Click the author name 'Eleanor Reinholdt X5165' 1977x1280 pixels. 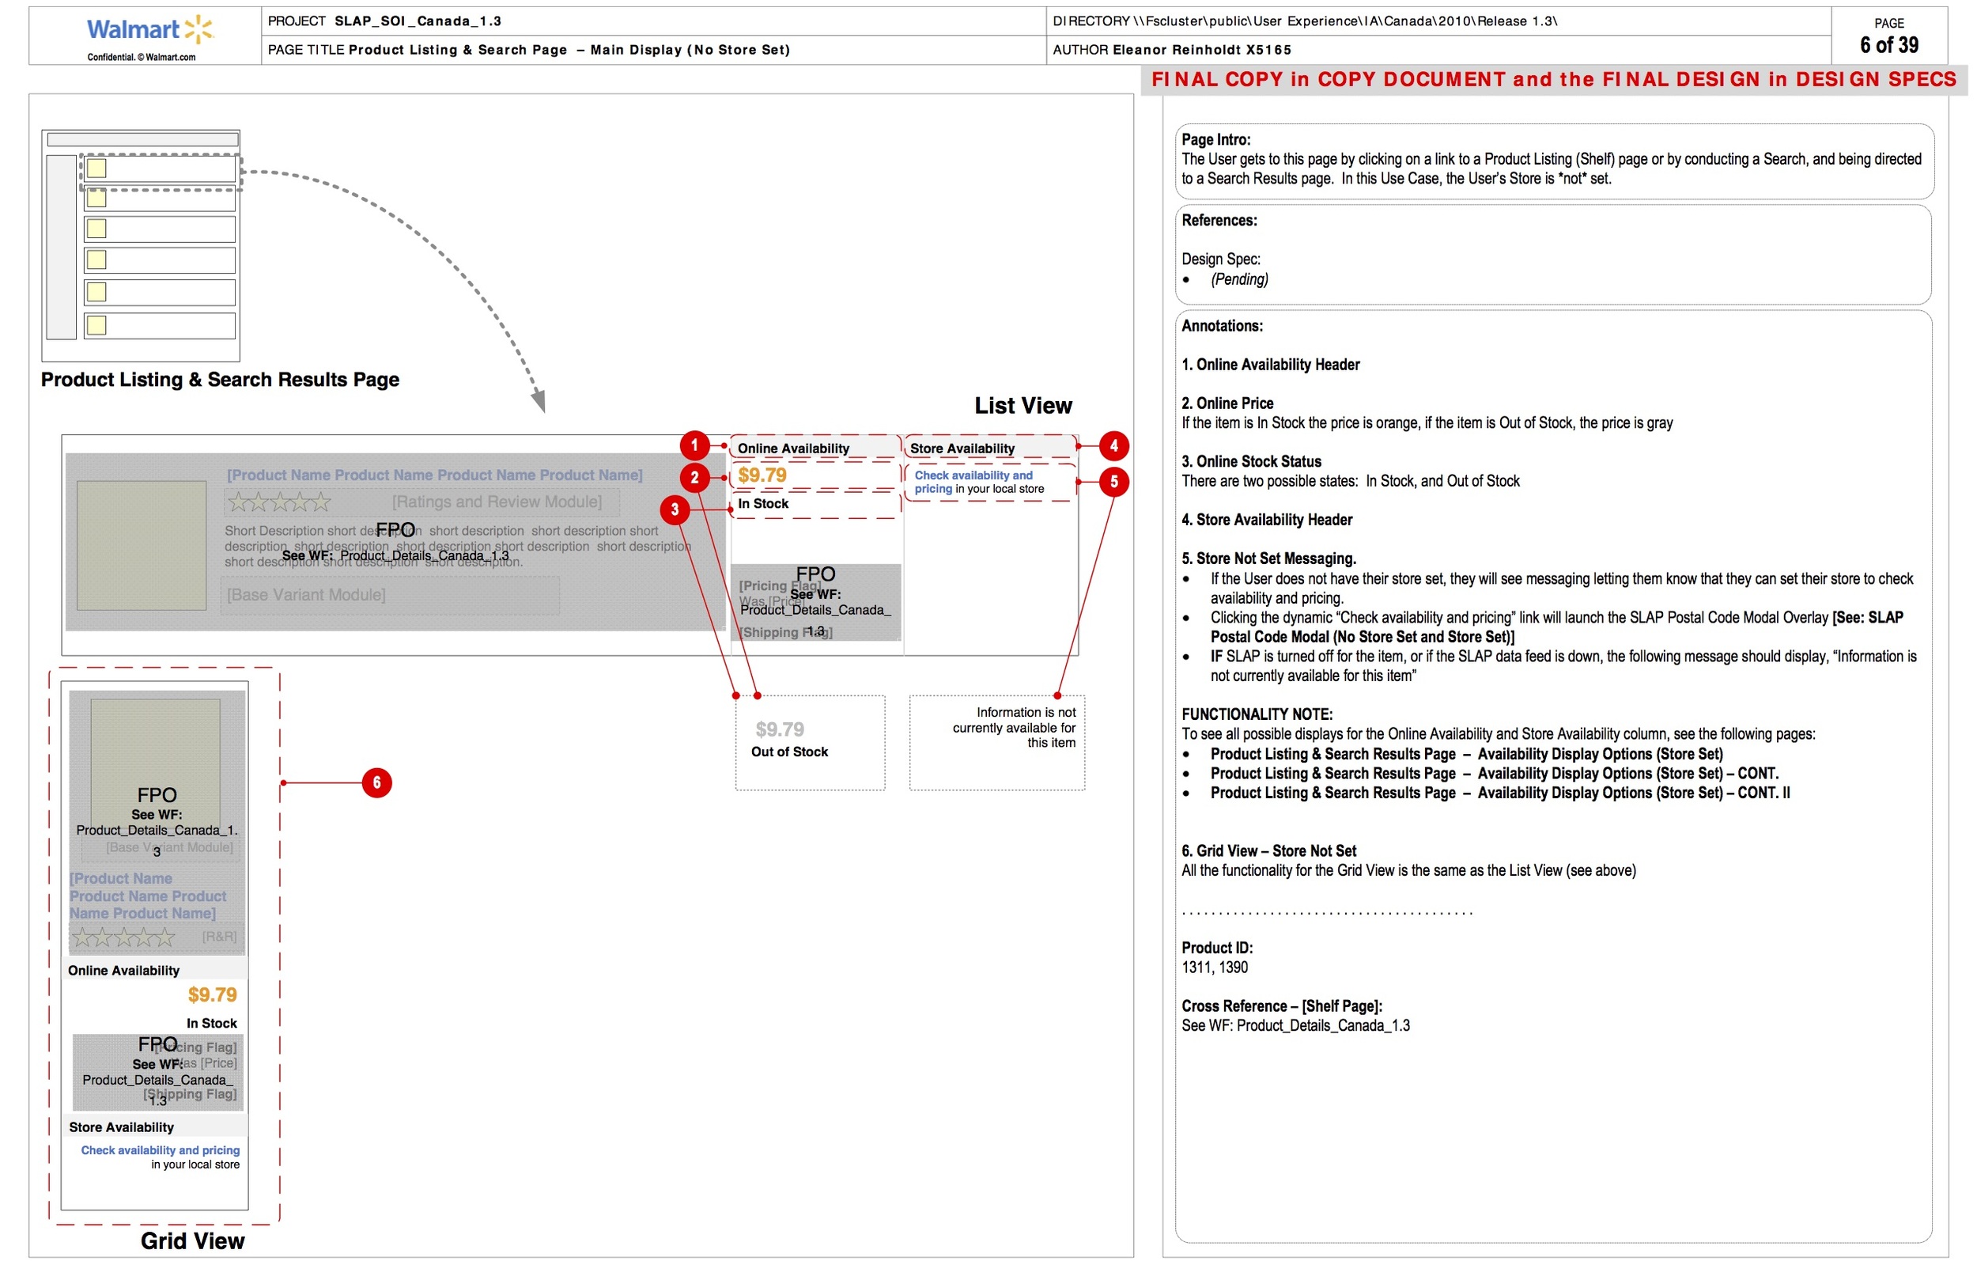[1201, 50]
